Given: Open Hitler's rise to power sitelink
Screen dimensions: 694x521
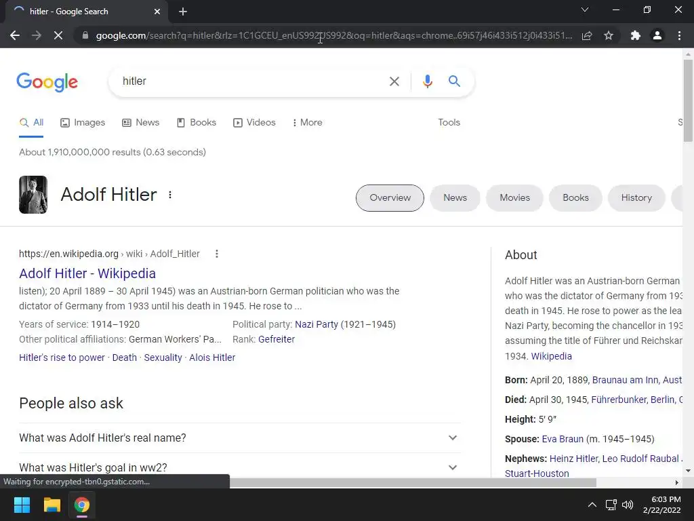Looking at the screenshot, I should tap(62, 358).
